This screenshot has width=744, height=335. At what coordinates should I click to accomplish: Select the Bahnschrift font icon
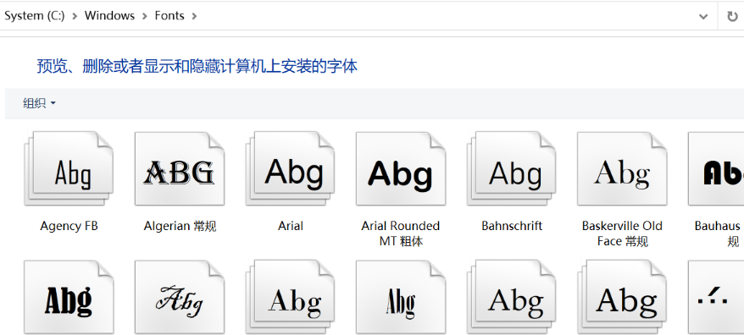(x=512, y=168)
